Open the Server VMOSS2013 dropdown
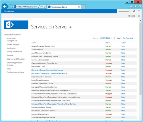 tap(106, 38)
